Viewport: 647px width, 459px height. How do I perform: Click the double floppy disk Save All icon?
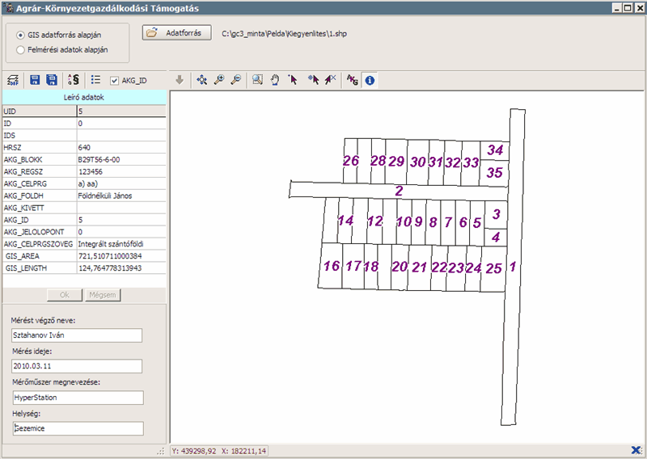tap(52, 79)
